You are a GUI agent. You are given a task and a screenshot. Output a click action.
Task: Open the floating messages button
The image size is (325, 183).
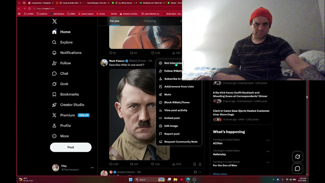click(298, 169)
